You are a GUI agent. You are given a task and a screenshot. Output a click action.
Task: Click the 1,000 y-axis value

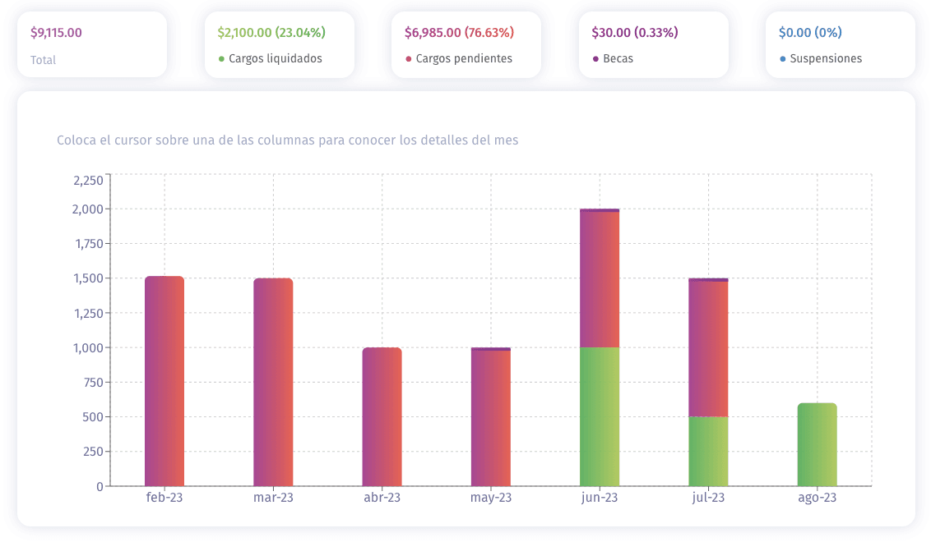[89, 347]
